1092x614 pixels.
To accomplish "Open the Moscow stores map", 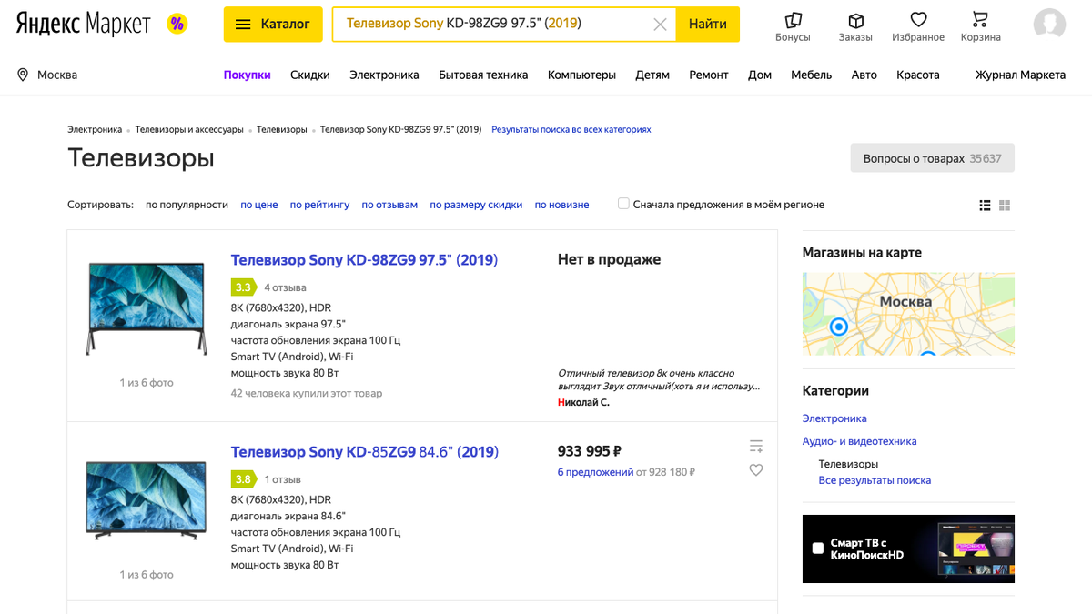I will coord(908,314).
